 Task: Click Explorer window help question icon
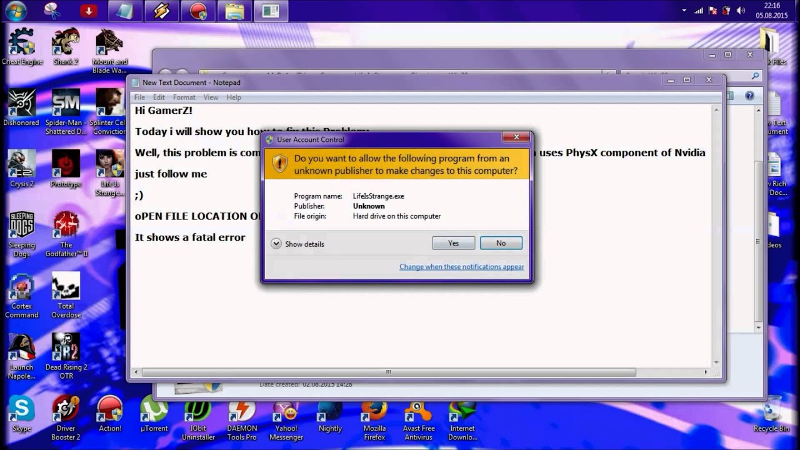pyautogui.click(x=749, y=96)
